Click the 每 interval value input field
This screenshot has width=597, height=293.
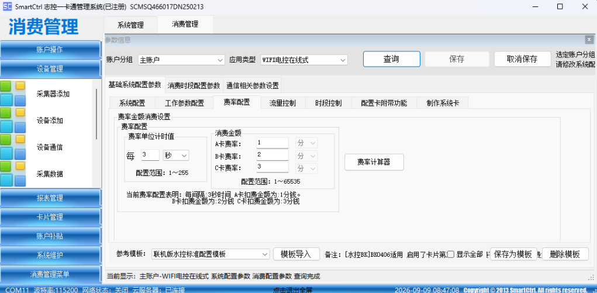tap(150, 155)
